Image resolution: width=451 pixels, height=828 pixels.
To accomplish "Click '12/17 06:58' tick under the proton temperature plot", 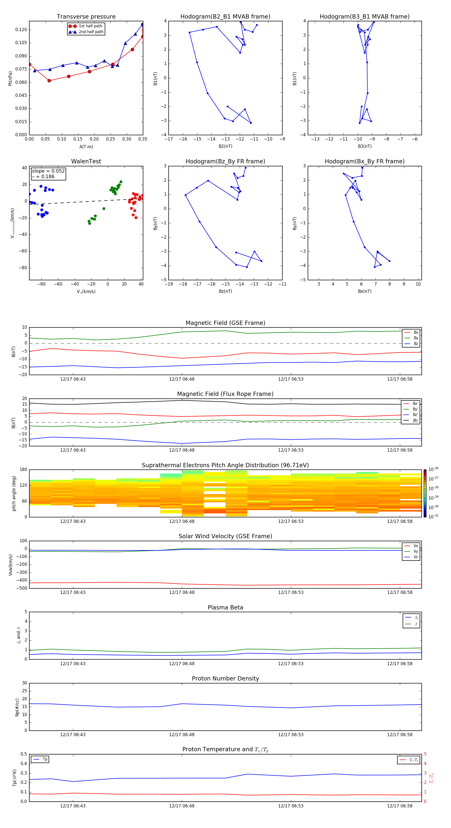I will [x=400, y=806].
